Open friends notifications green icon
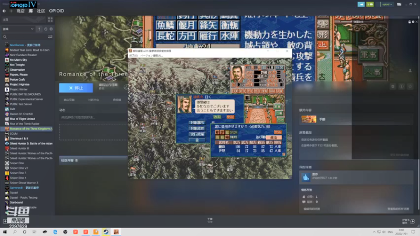 pos(370,4)
